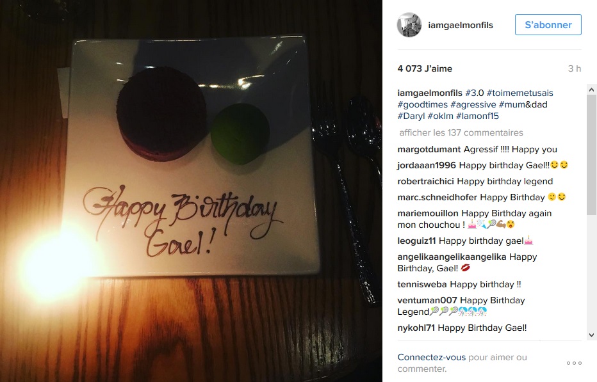Open ventuman007 commenter profile
Viewport: 597px width, 382px height.
[x=427, y=300]
